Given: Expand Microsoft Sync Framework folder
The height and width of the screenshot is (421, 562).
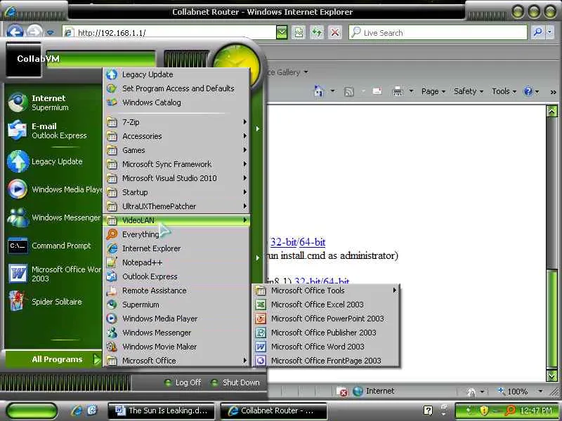Looking at the screenshot, I should [176, 164].
